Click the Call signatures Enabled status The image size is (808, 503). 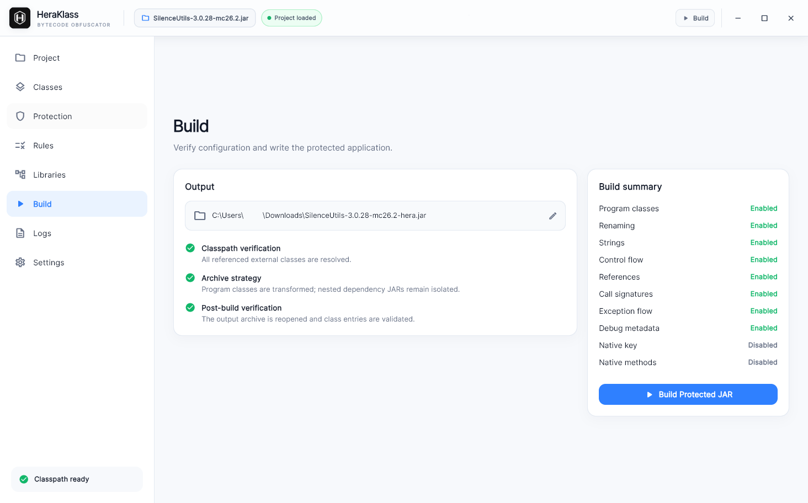coord(764,294)
